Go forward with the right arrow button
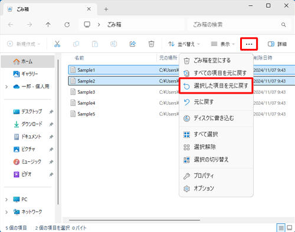The height and width of the screenshot is (232, 295). [29, 25]
